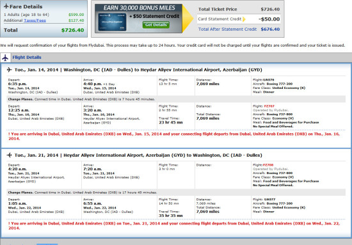The height and width of the screenshot is (245, 352).
Task: Open flight FZ707 details link
Action: pyautogui.click(x=269, y=106)
